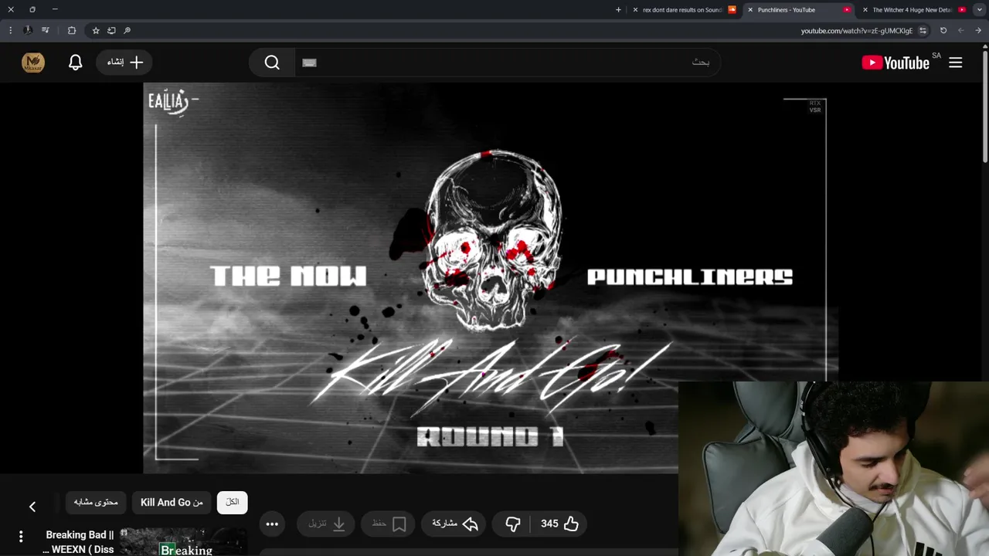
Task: Close the Witcher 4 browser tab
Action: pyautogui.click(x=865, y=10)
